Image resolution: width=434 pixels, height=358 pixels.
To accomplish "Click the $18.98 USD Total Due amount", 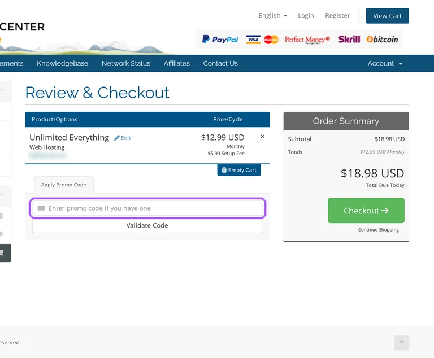I will click(x=372, y=173).
